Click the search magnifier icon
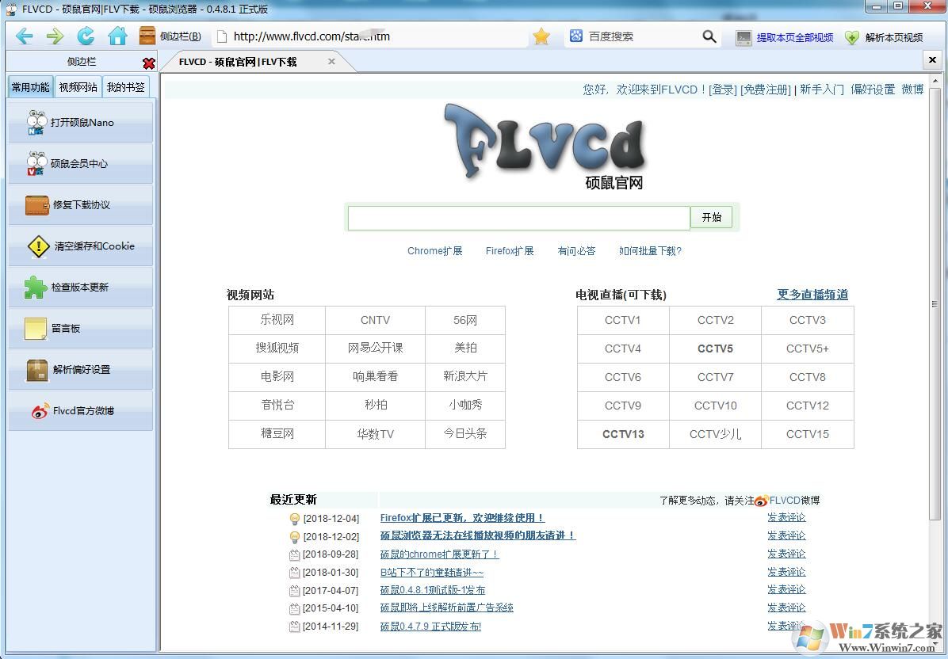Viewport: 948px width, 659px height. (x=709, y=36)
